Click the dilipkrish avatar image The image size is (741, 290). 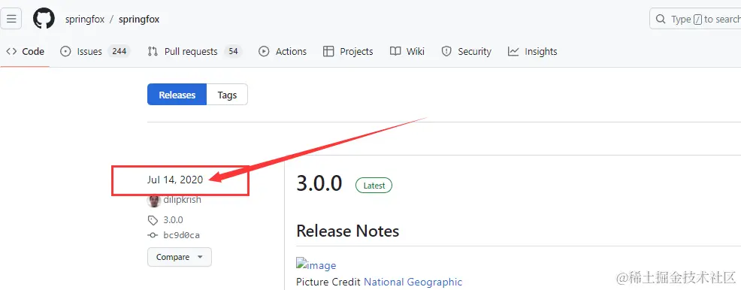coord(153,201)
